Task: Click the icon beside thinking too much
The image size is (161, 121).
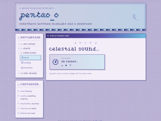Action: 18,113
